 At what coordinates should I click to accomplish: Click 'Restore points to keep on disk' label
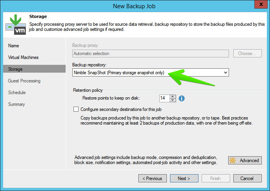coord(111,98)
